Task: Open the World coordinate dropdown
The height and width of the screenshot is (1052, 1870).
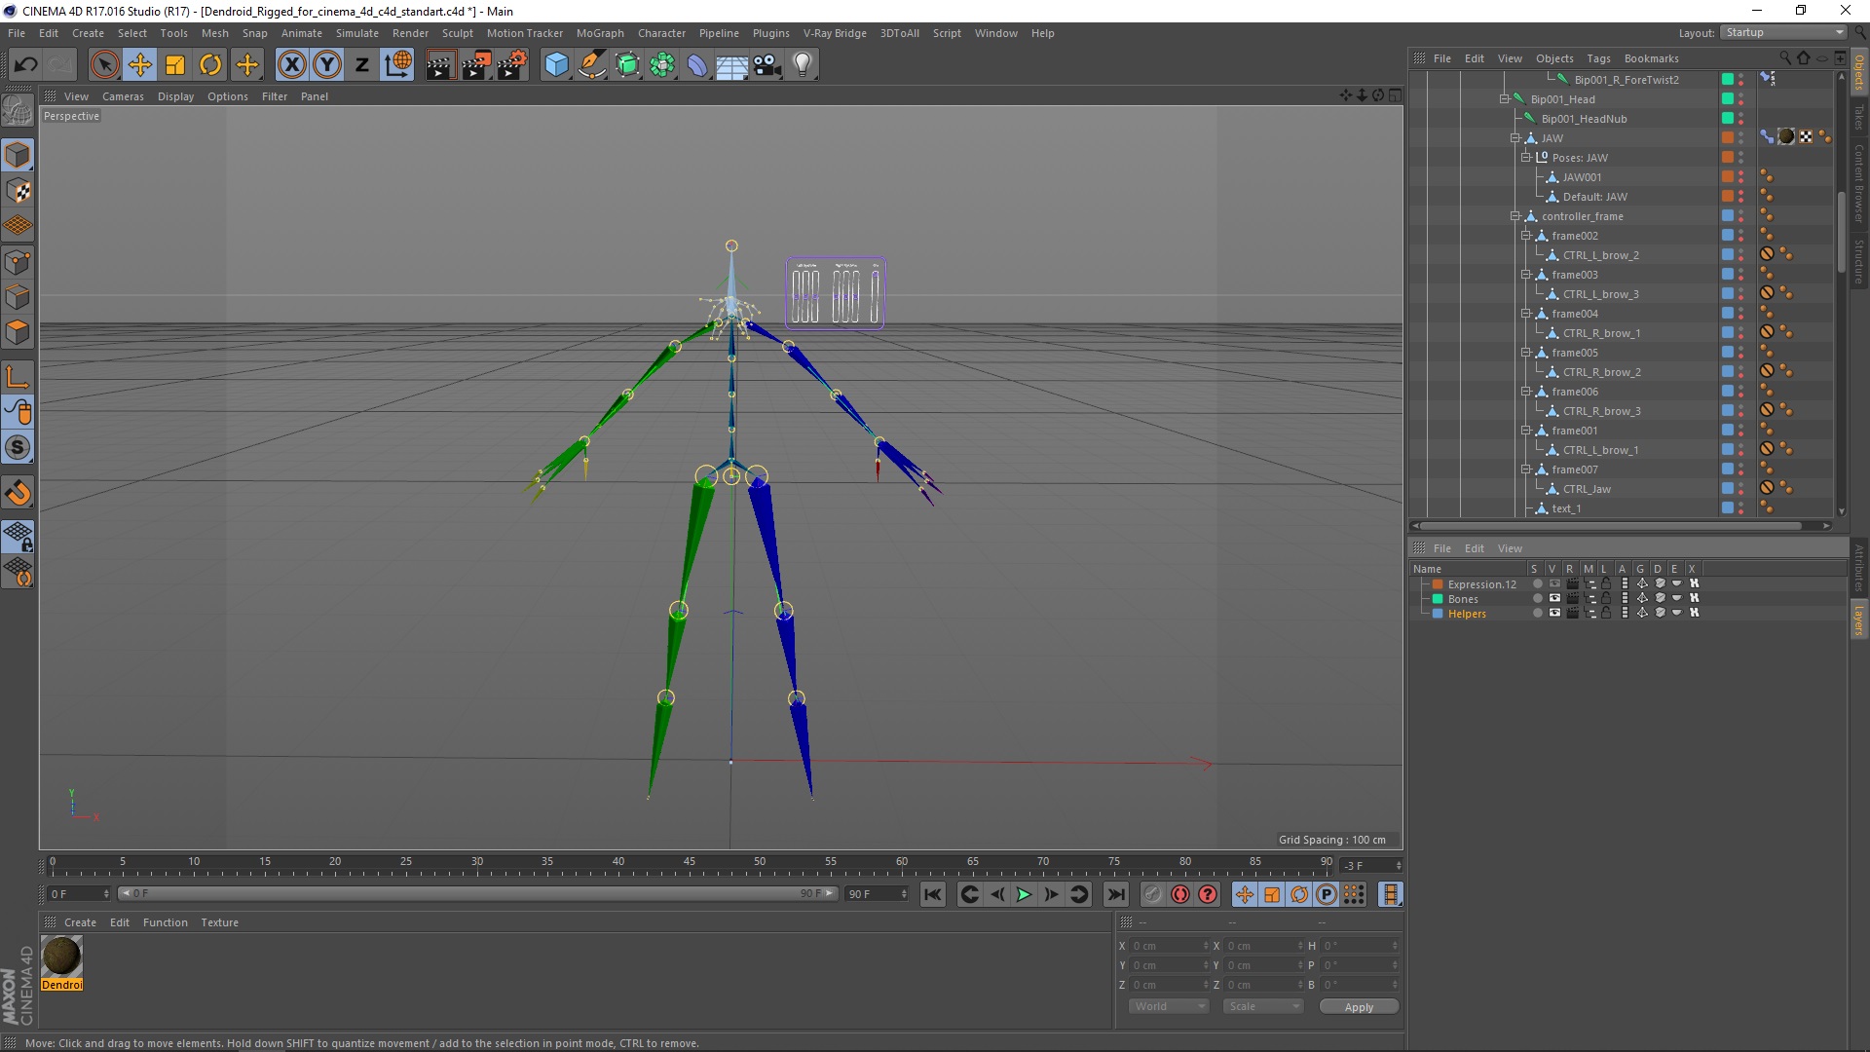Action: (1169, 1006)
